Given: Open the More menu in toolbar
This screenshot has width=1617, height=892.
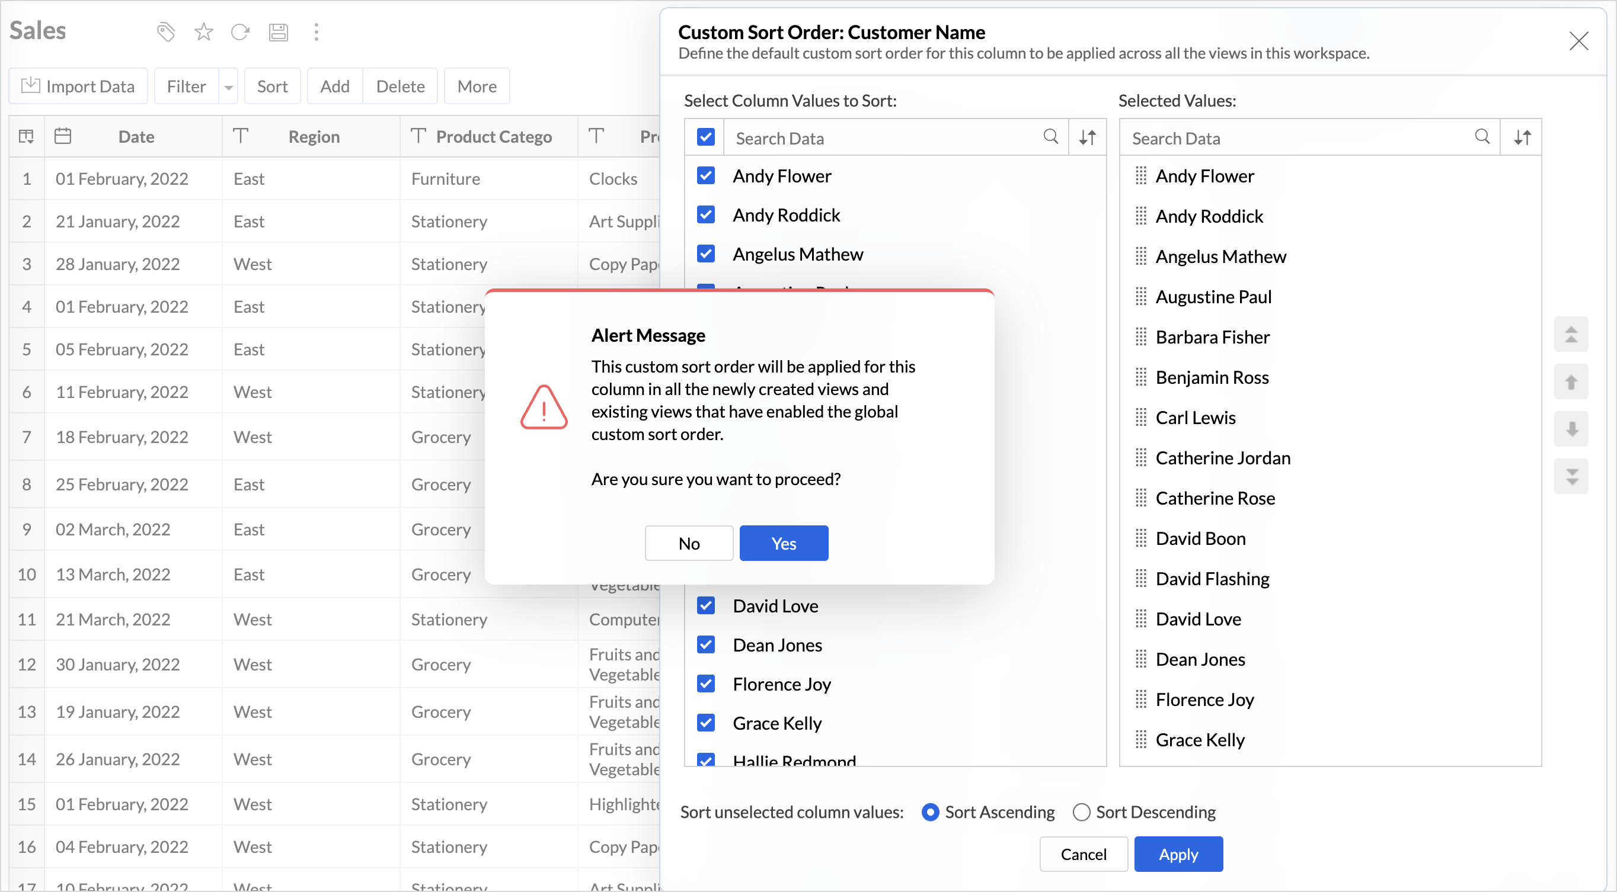Looking at the screenshot, I should click(x=477, y=86).
